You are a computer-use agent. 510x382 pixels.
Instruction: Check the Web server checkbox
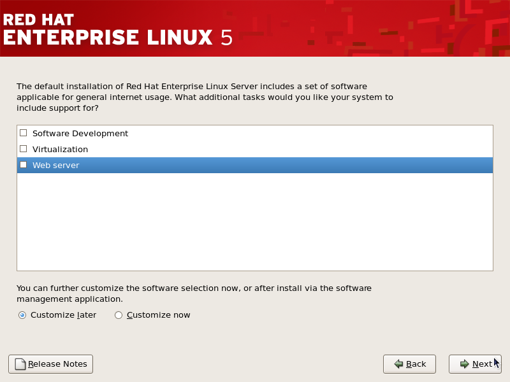tap(24, 165)
